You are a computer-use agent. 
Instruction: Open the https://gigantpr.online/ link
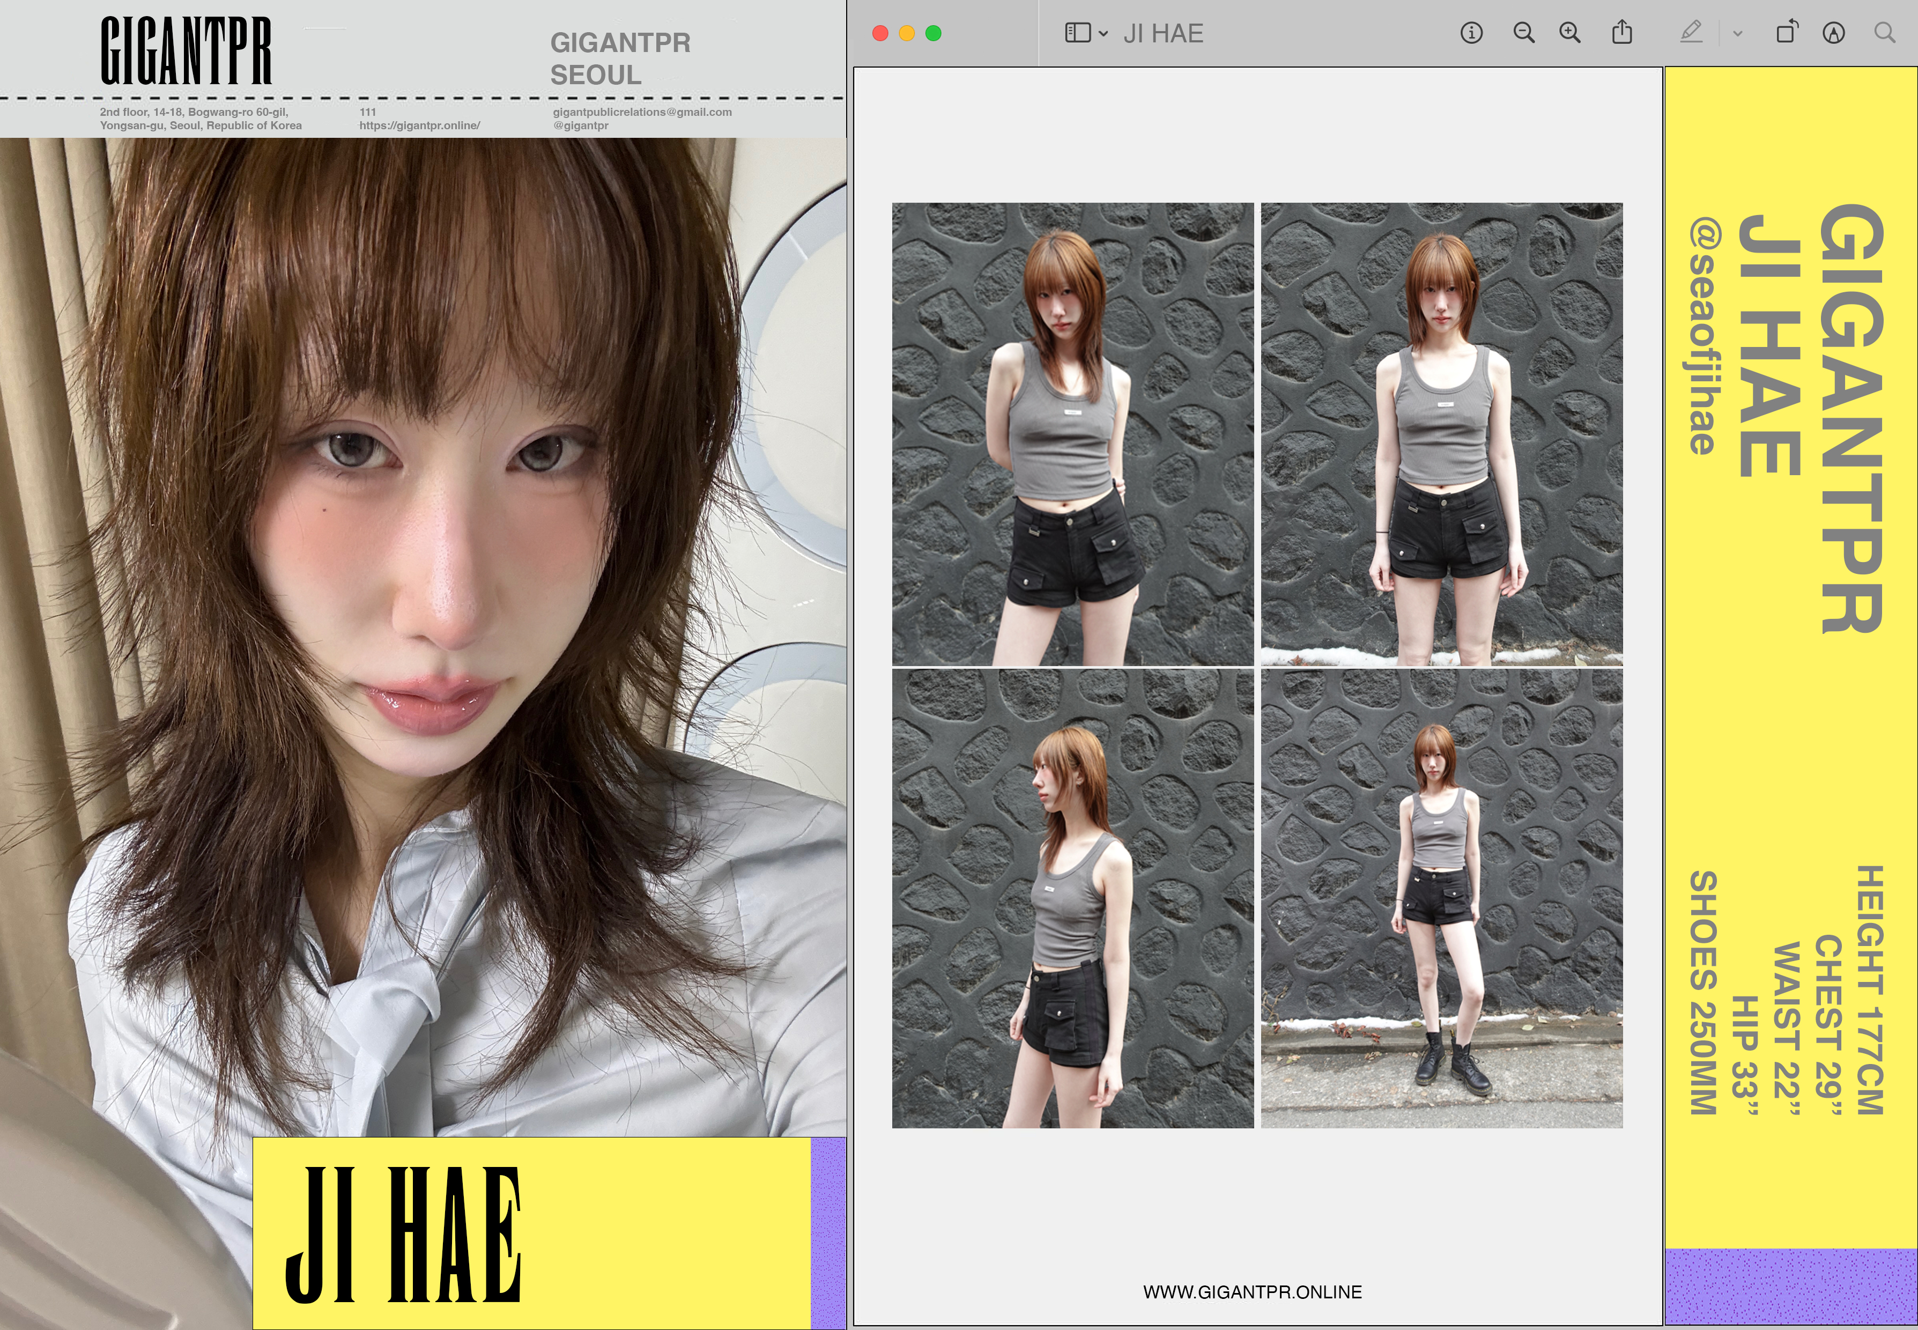point(419,126)
